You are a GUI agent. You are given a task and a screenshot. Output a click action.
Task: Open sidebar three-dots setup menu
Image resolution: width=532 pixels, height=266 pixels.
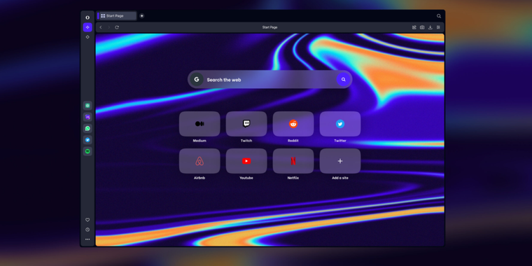87,239
